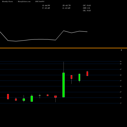
Task: Click the 42 price axis label
Action: tap(121, 75)
